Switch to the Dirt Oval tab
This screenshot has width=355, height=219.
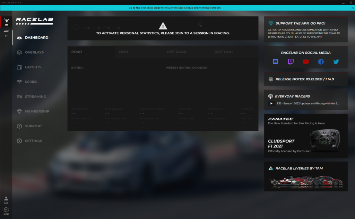coord(235,52)
